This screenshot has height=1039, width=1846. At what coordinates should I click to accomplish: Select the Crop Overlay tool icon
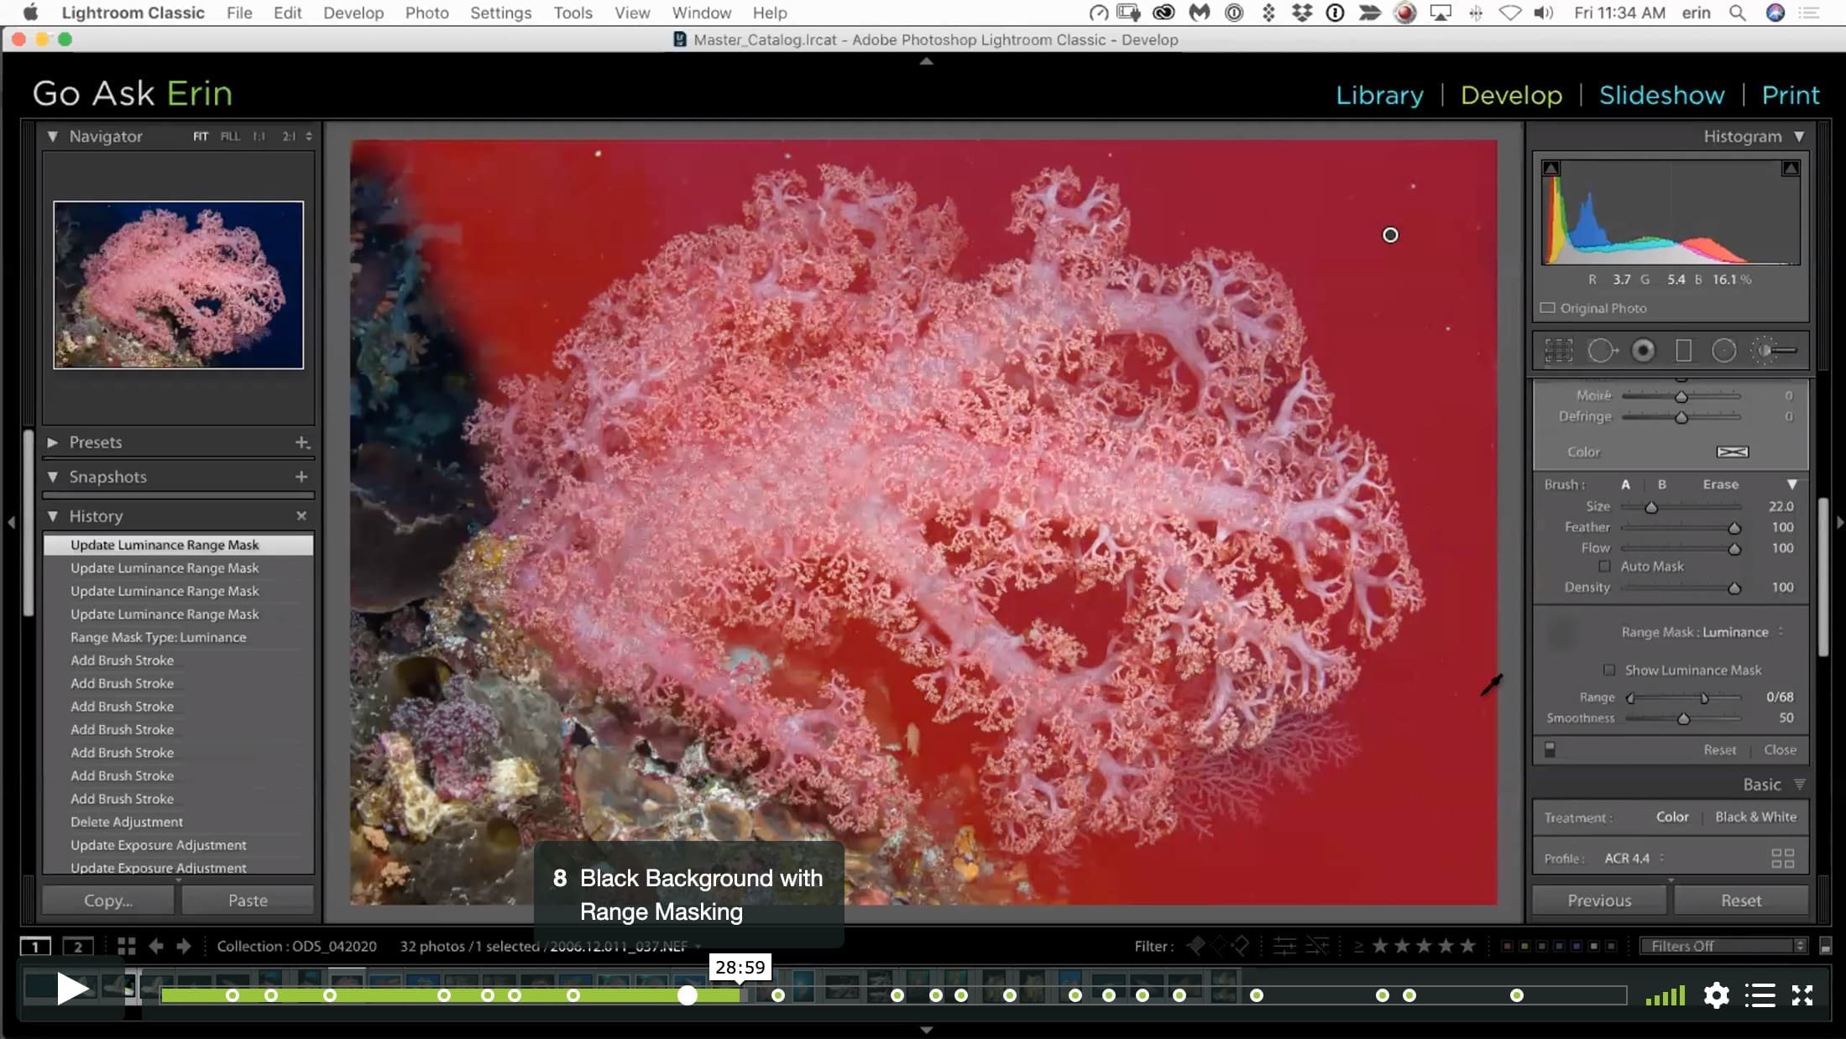1558,350
